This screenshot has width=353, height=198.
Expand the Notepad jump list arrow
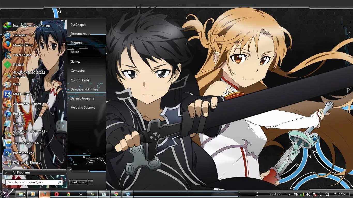pyautogui.click(x=63, y=123)
